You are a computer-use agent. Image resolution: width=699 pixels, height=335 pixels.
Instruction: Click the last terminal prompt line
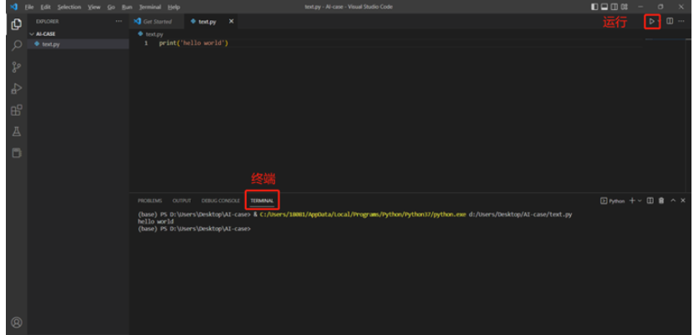pos(194,229)
